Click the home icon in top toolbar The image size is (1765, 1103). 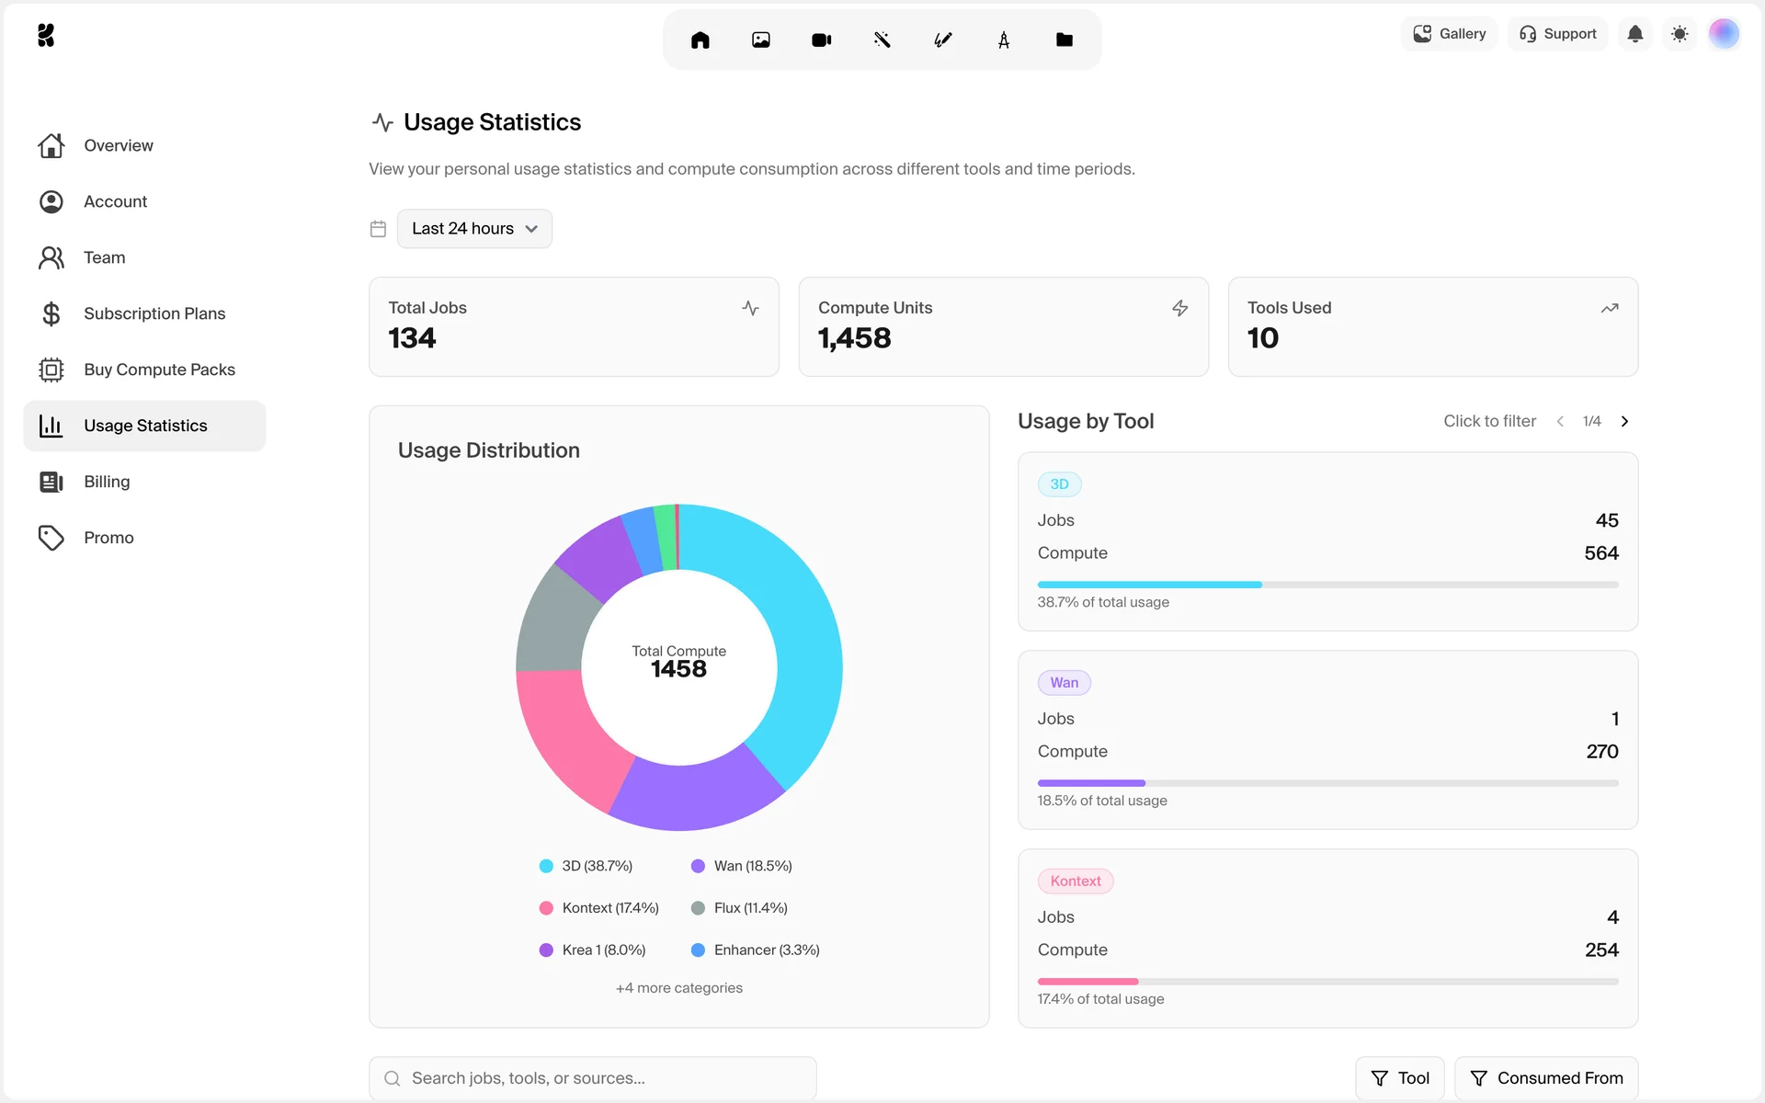(x=700, y=40)
